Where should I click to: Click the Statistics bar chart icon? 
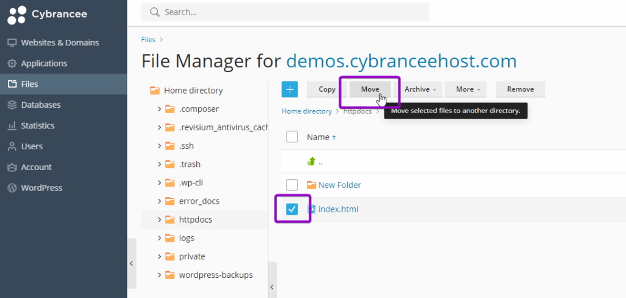pos(12,126)
